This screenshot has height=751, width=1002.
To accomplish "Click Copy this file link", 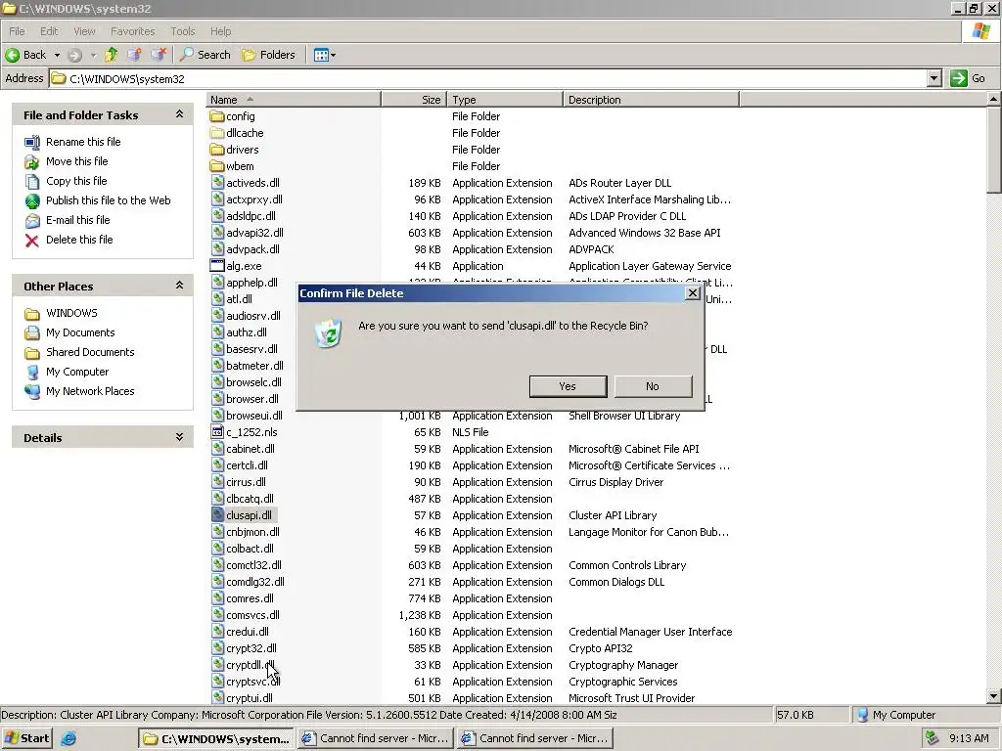I will [x=76, y=181].
